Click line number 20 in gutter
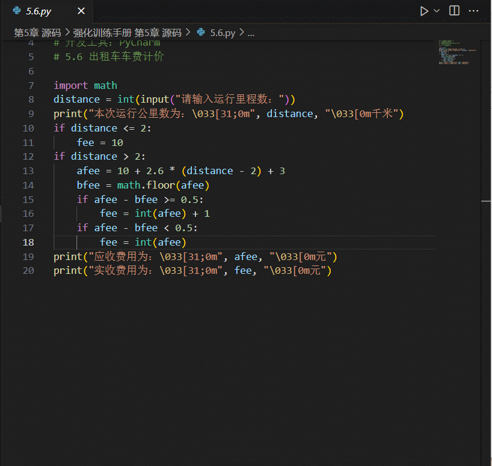The image size is (492, 466). coord(28,270)
